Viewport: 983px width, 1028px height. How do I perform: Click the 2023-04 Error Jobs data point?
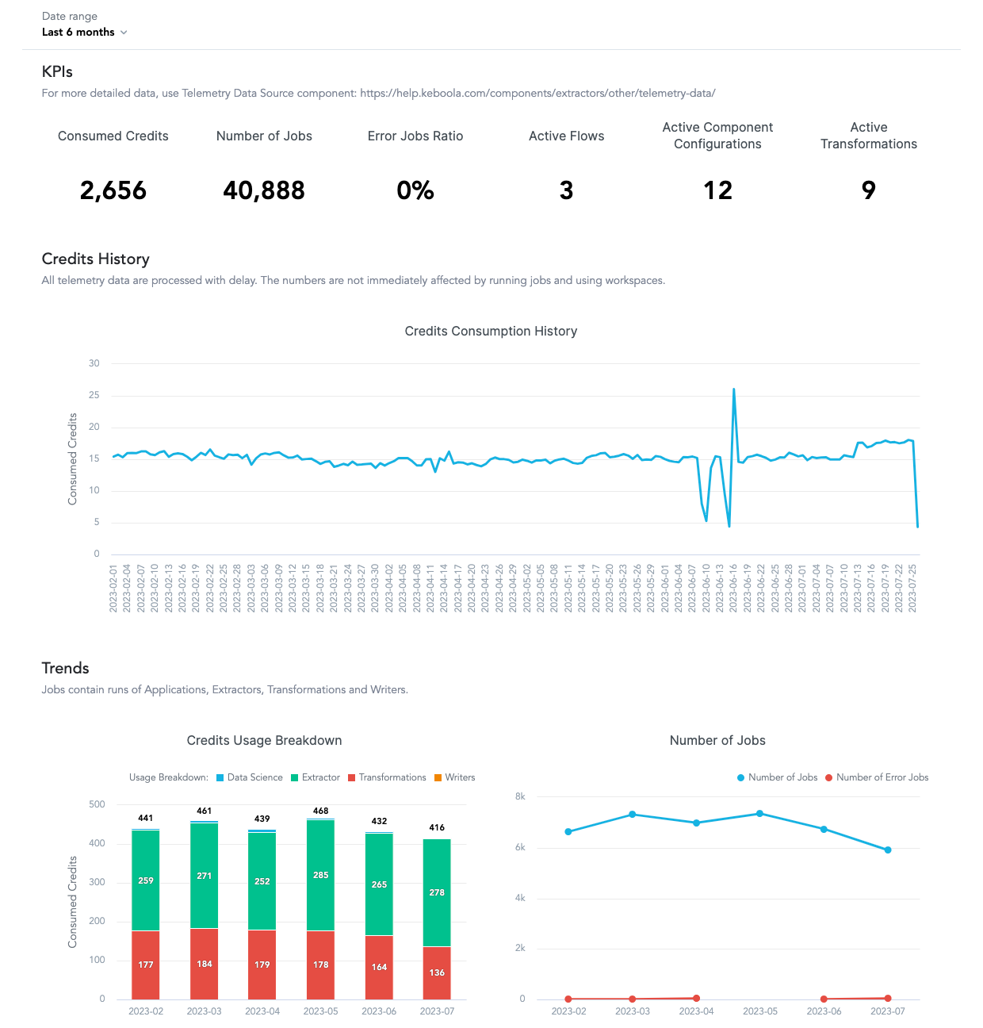(x=697, y=999)
